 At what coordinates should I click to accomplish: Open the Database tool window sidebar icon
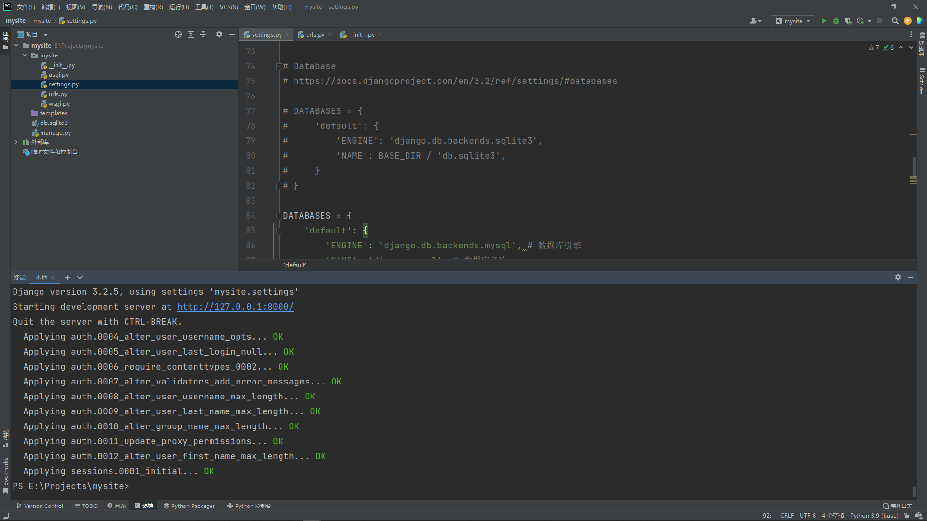(x=922, y=44)
